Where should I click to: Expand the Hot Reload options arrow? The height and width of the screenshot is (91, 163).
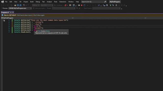(67, 5)
